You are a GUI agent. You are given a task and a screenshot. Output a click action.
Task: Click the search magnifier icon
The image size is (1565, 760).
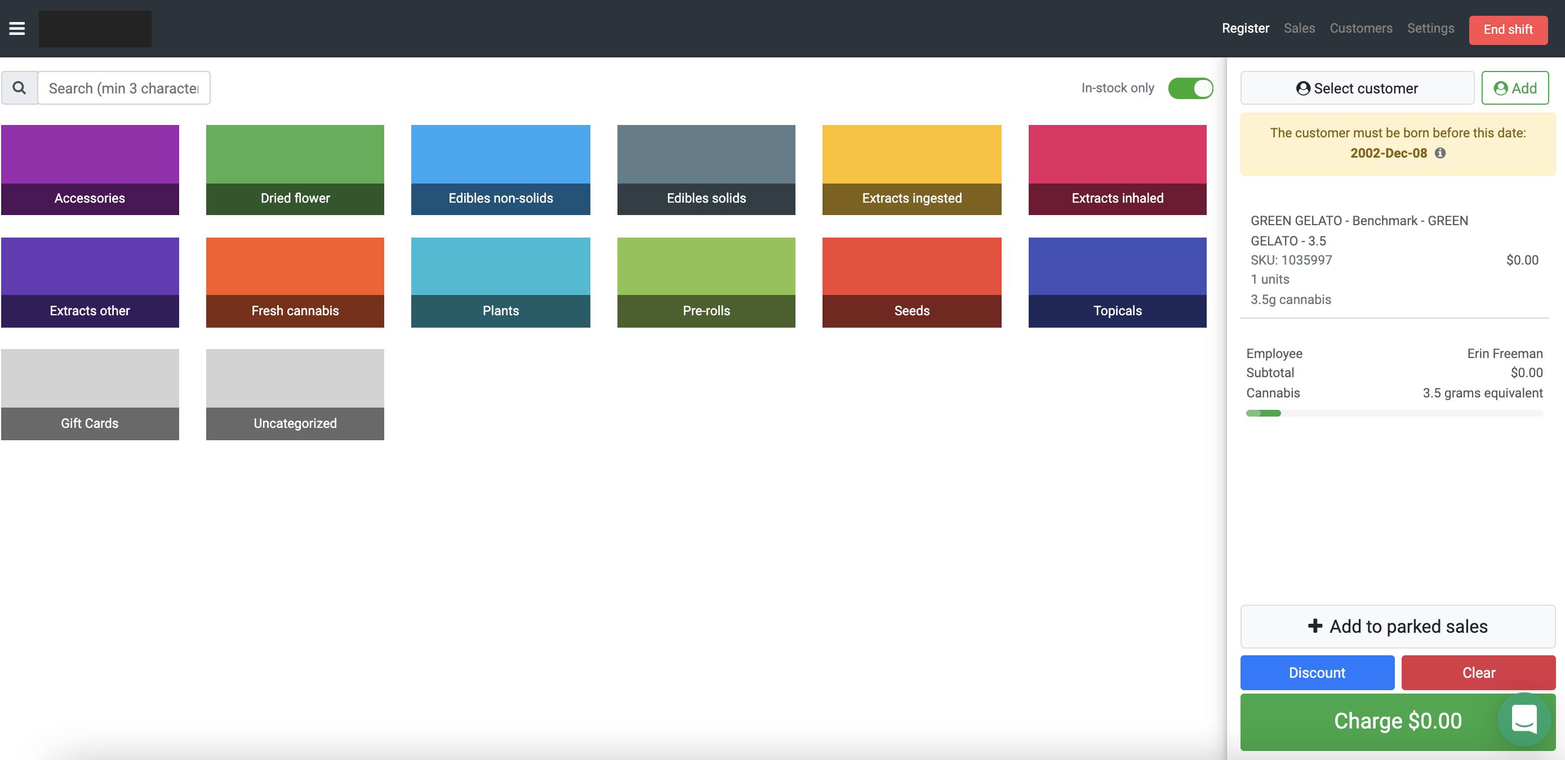pyautogui.click(x=20, y=88)
